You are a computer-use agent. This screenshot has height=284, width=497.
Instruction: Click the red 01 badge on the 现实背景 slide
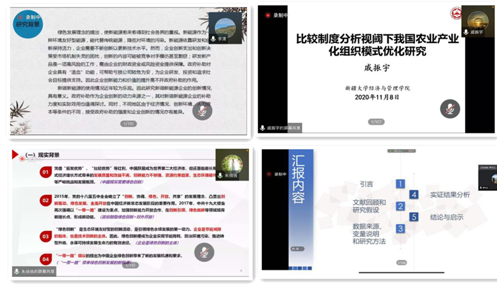pos(45,172)
